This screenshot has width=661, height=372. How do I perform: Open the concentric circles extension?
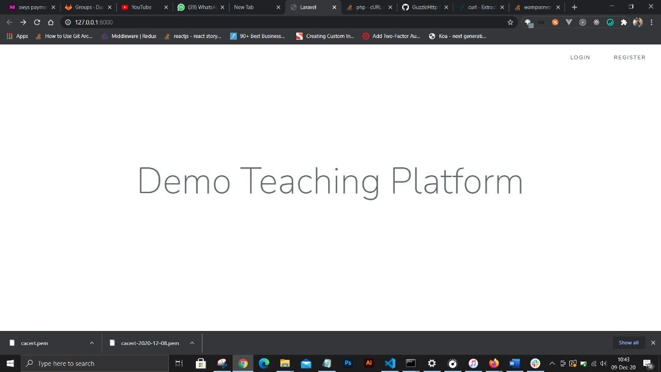583,23
